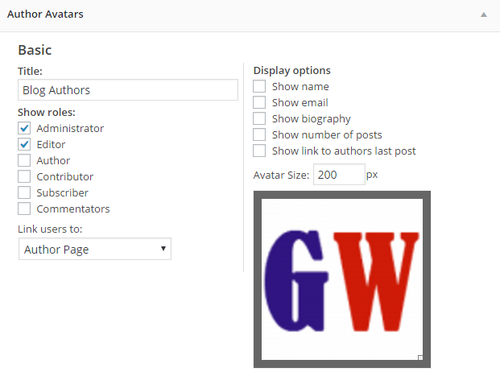Enable the Commentators checkbox
Image resolution: width=500 pixels, height=376 pixels.
(x=24, y=209)
